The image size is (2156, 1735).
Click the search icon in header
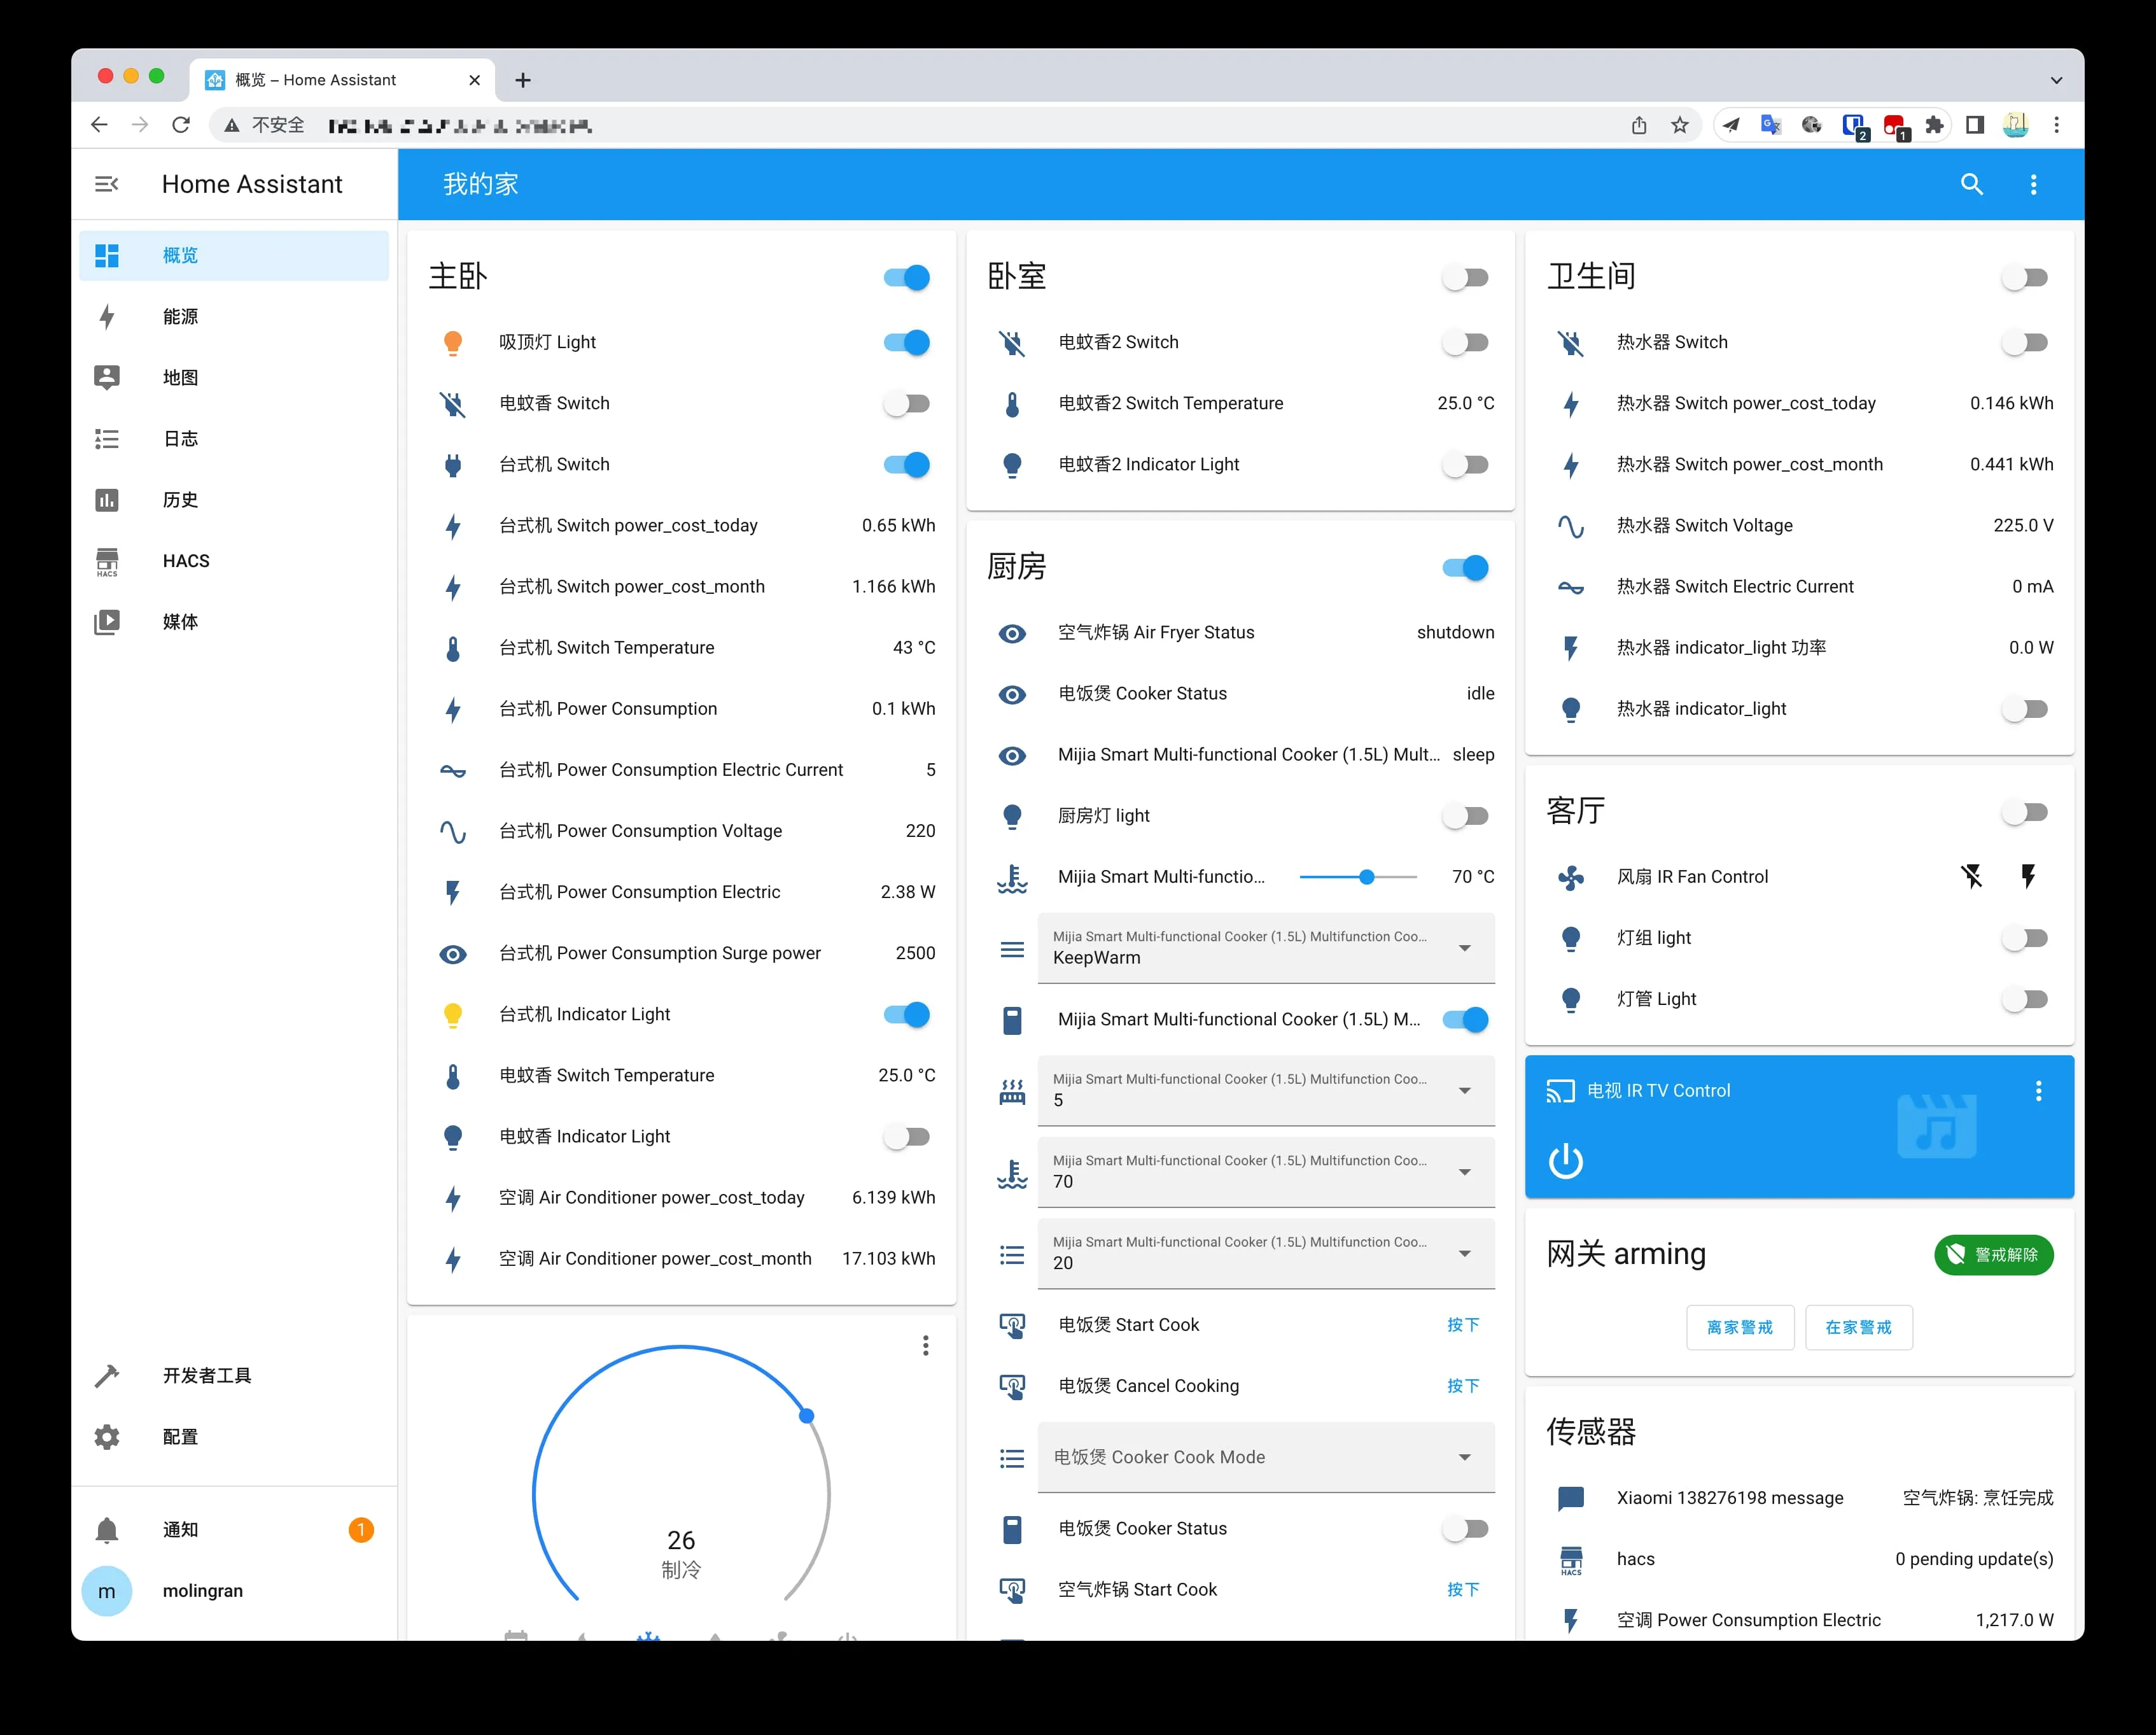pyautogui.click(x=1971, y=184)
